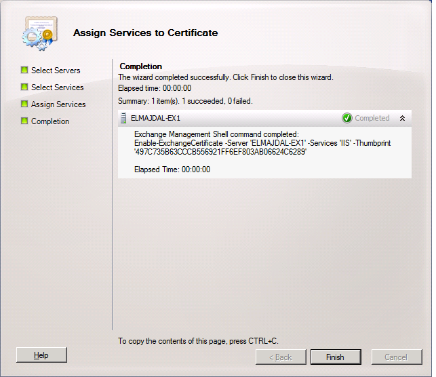This screenshot has width=436, height=377.
Task: Click the green square beside Assign Services
Action: click(24, 104)
